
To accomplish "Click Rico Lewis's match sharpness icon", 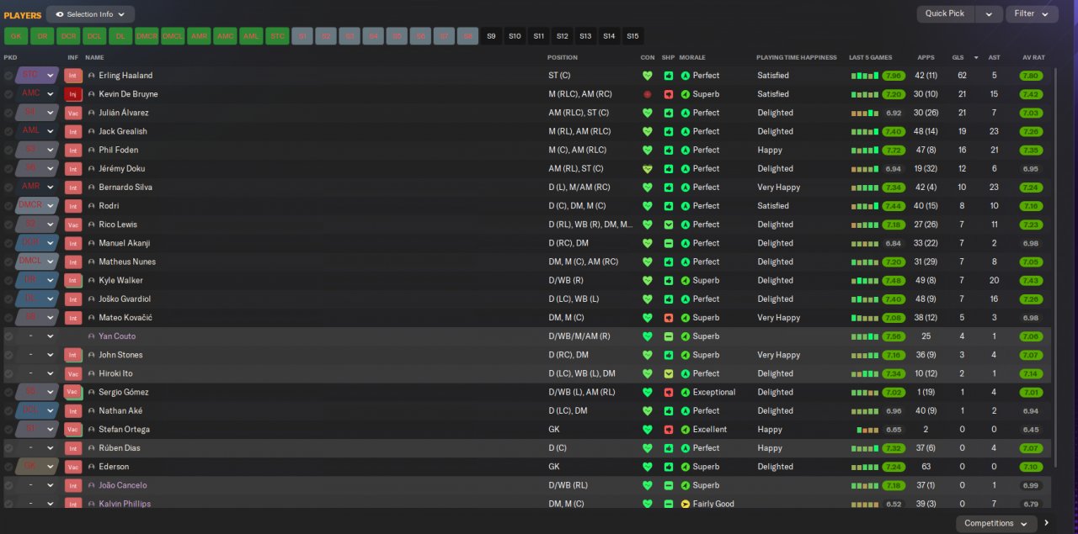I will [x=669, y=225].
